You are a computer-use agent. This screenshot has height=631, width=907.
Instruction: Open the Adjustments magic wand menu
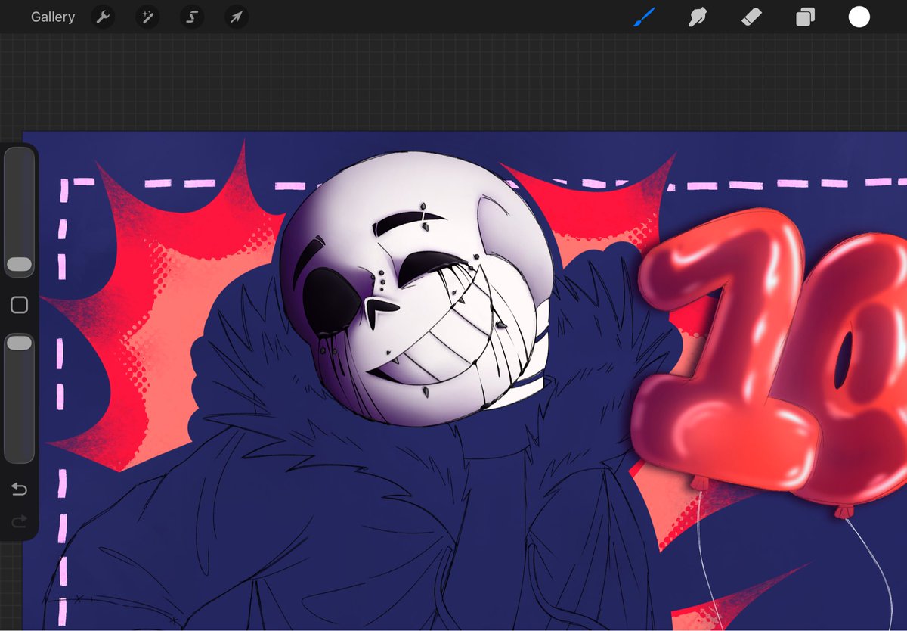click(147, 17)
